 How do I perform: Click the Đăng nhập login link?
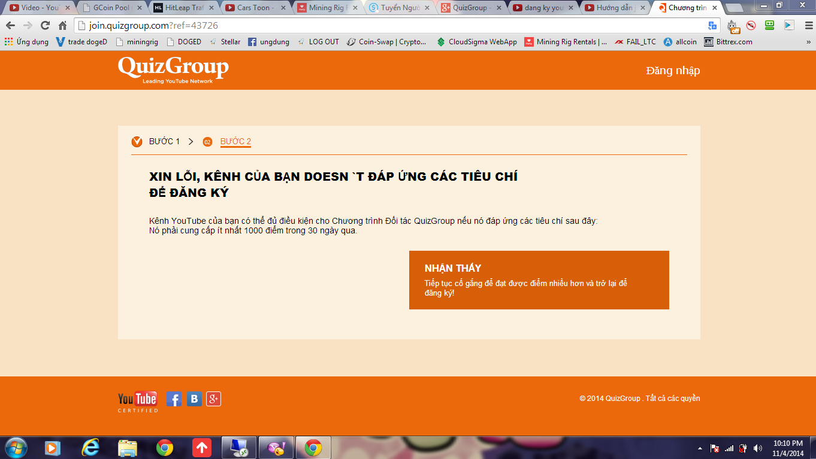coord(673,71)
